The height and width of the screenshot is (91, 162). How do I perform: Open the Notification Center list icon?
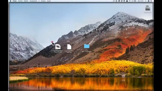(151, 1)
